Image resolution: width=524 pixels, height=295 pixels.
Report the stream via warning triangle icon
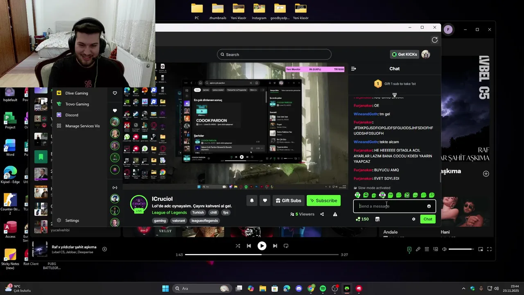click(x=335, y=214)
